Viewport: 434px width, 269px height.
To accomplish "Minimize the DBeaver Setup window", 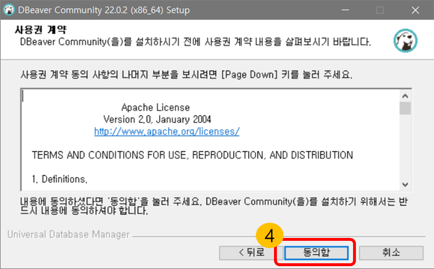I will point(345,10).
